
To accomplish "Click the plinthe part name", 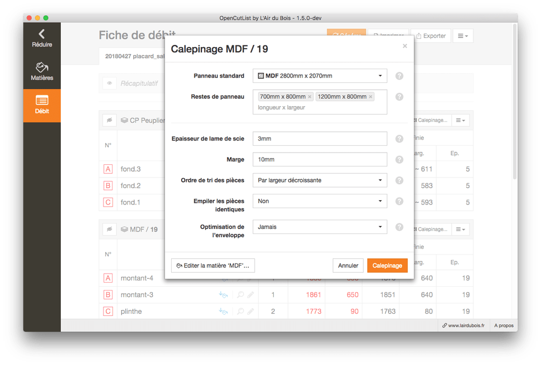I will pos(131,311).
